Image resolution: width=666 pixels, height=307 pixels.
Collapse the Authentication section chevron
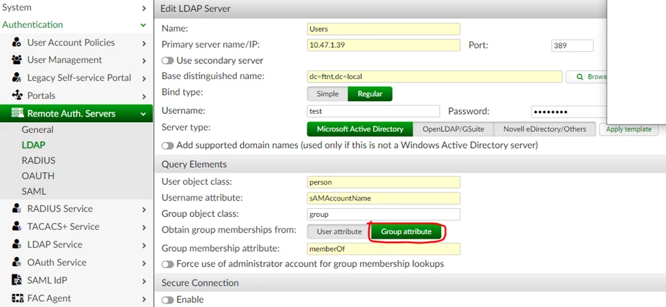(143, 25)
